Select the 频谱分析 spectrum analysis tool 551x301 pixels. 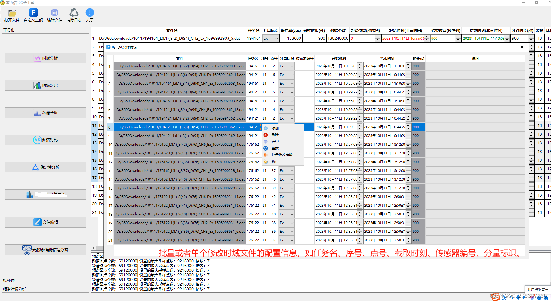(x=45, y=112)
